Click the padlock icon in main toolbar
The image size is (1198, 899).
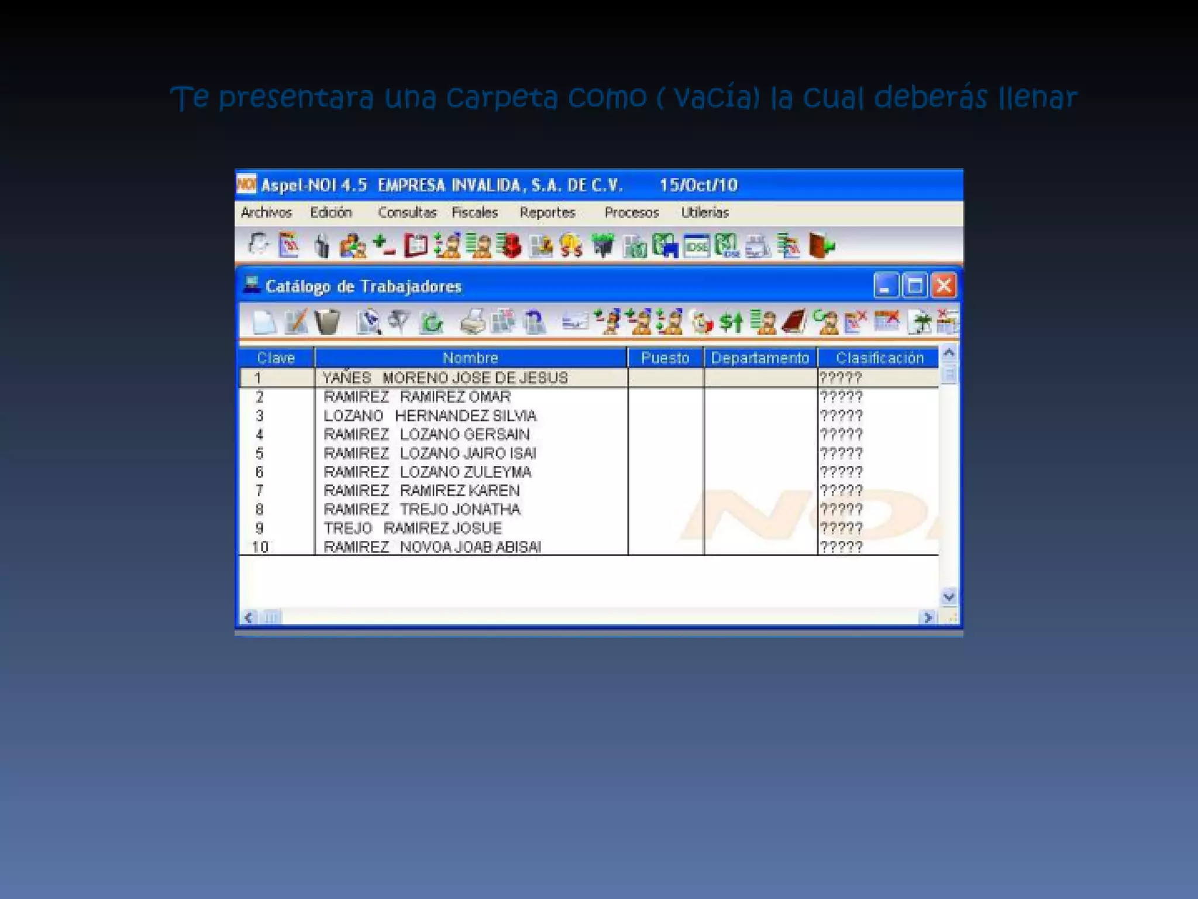click(321, 246)
